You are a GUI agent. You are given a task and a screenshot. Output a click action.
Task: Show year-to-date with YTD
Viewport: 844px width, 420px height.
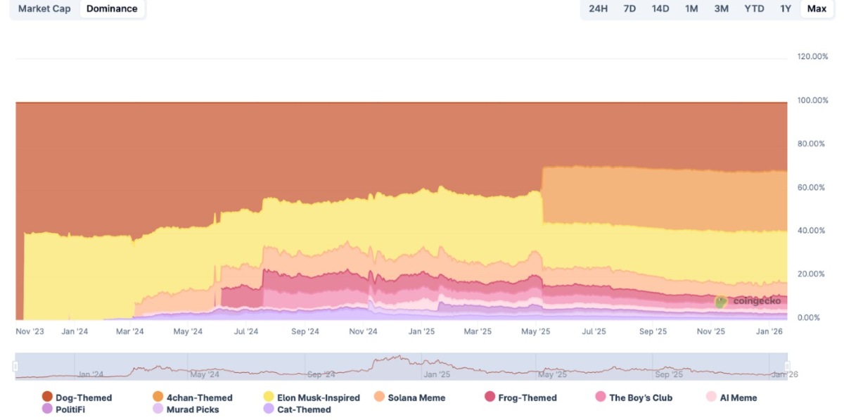pos(754,8)
